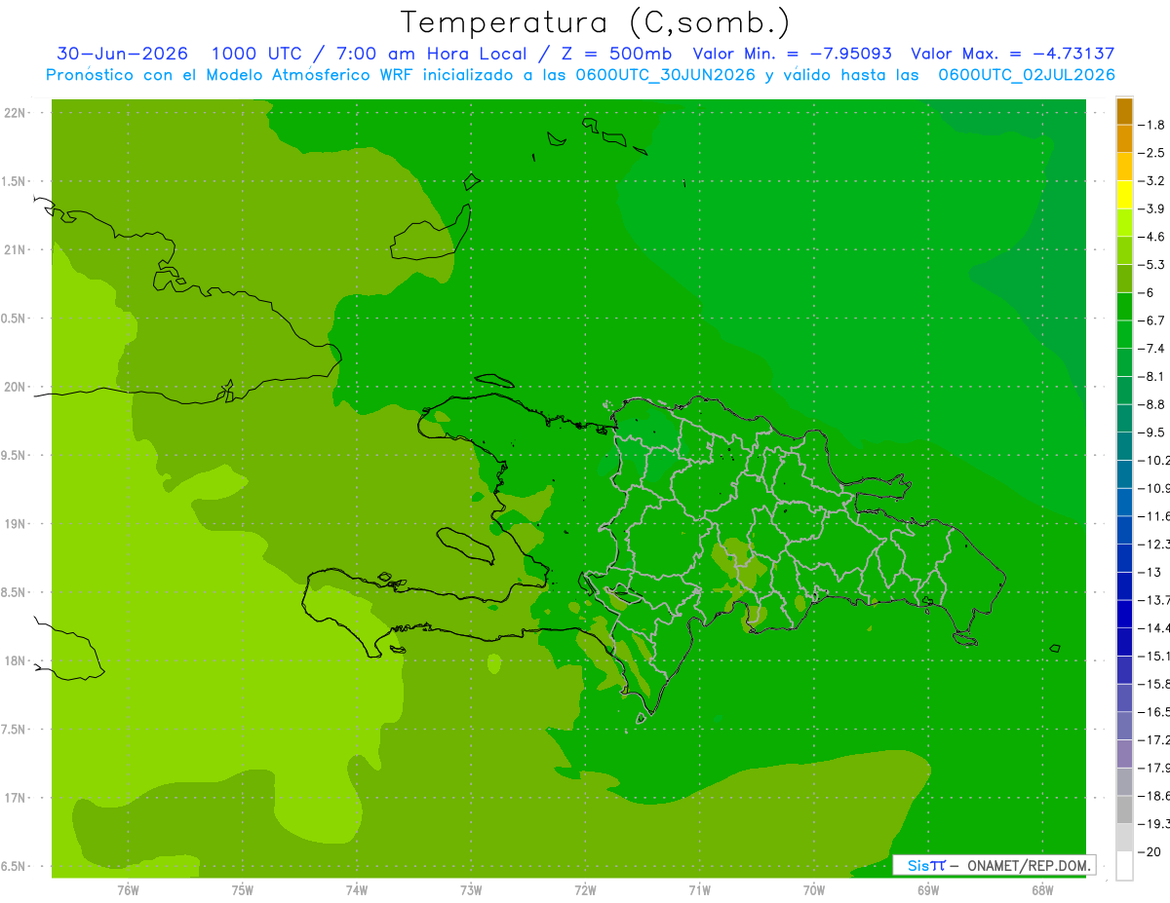Pick the blue swatch between -13.7 and -14.4
Screen dimensions: 1170x903
[1124, 614]
